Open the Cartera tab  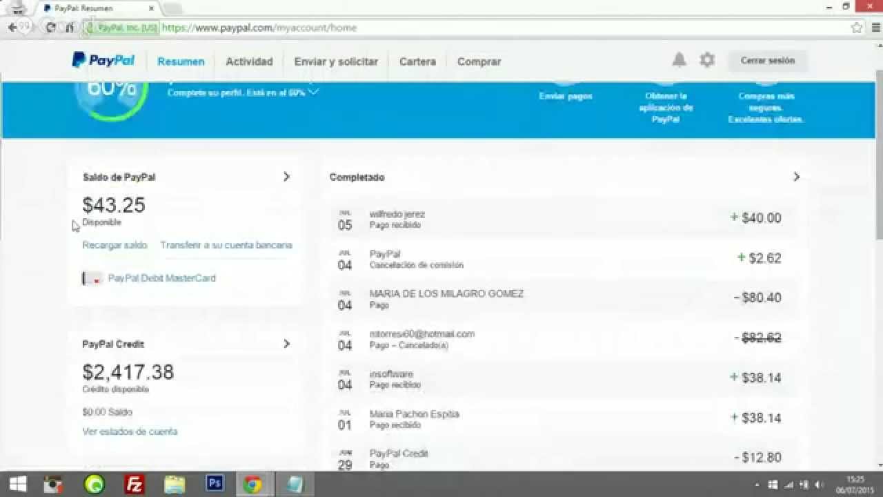(417, 61)
